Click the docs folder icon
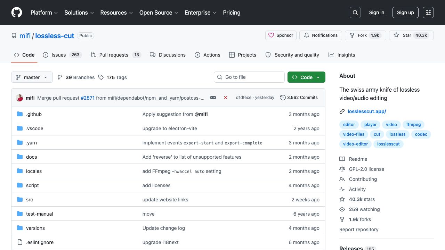Image resolution: width=445 pixels, height=250 pixels. (x=20, y=157)
